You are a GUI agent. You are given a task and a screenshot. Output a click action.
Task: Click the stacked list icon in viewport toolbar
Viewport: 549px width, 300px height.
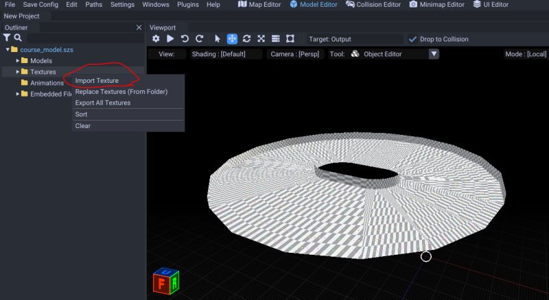[276, 39]
